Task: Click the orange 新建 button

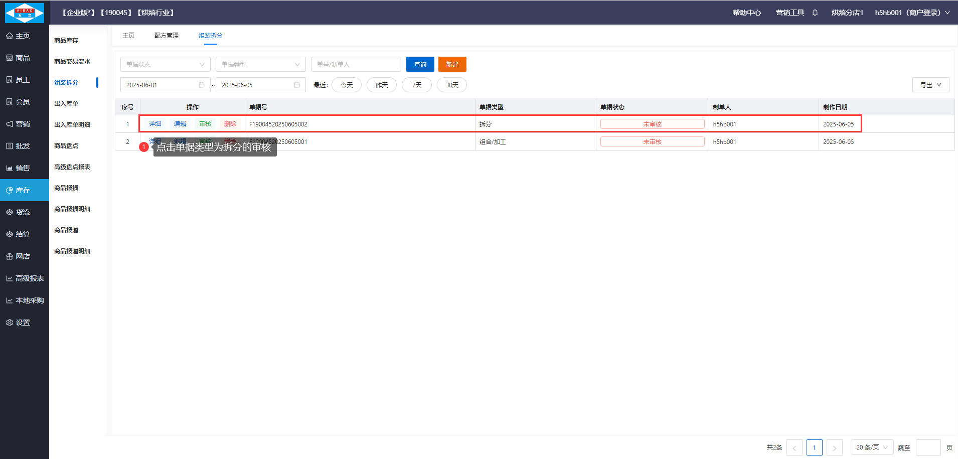Action: (x=452, y=64)
